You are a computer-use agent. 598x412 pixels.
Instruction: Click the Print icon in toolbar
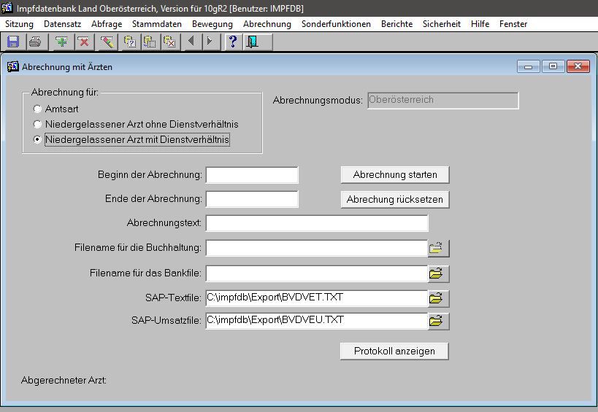[34, 42]
